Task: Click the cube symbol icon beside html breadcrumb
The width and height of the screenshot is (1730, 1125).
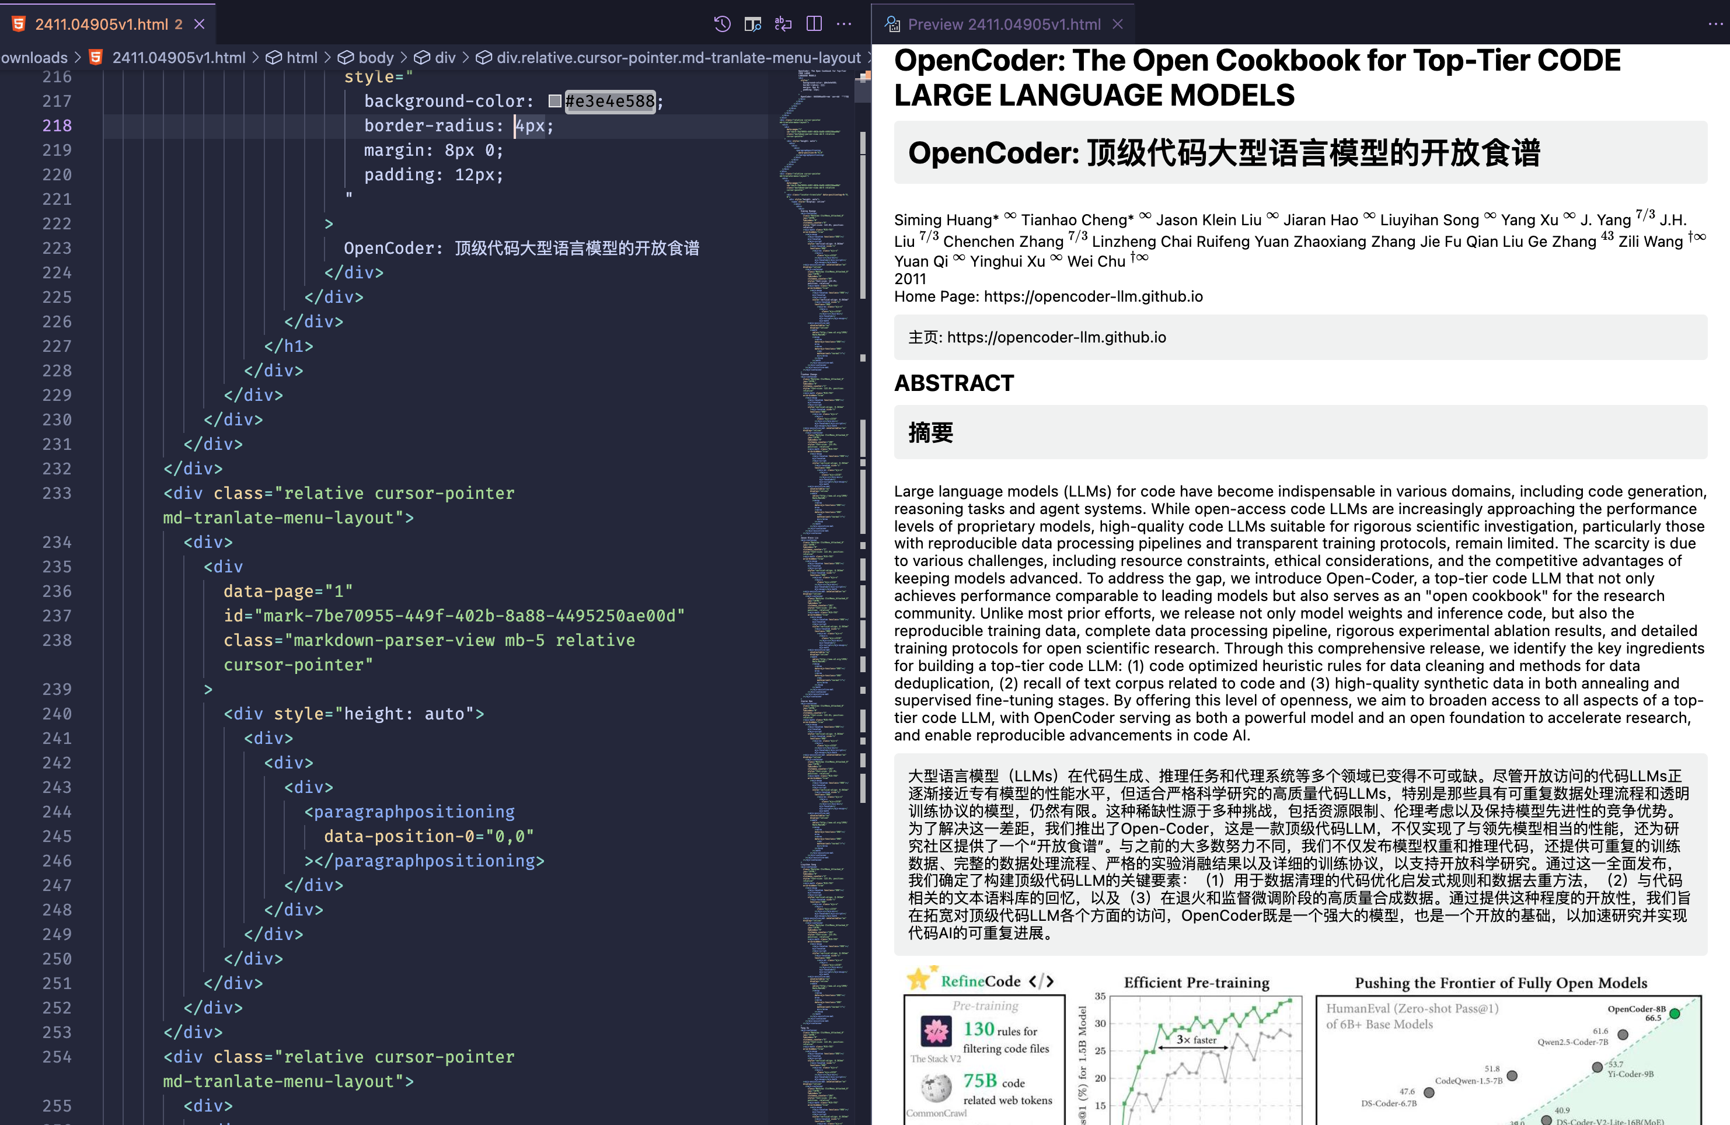Action: (x=273, y=57)
